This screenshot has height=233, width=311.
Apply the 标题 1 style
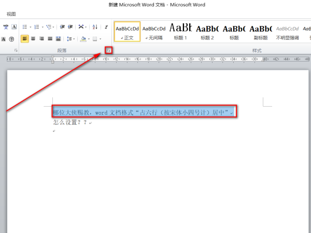pyautogui.click(x=180, y=32)
